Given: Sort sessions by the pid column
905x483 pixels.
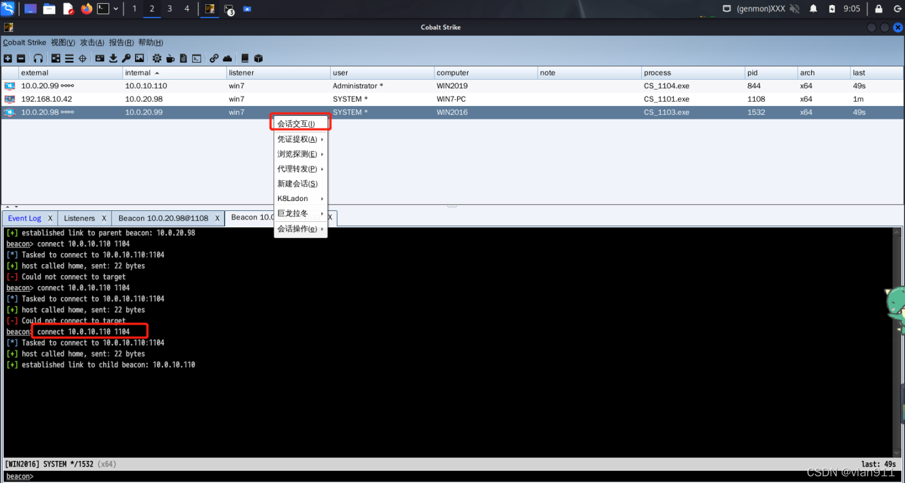Looking at the screenshot, I should coord(771,72).
